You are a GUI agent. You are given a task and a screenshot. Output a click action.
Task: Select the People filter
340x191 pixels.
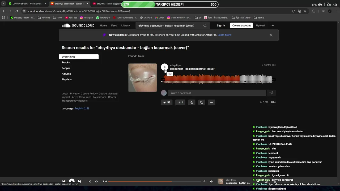pyautogui.click(x=66, y=68)
